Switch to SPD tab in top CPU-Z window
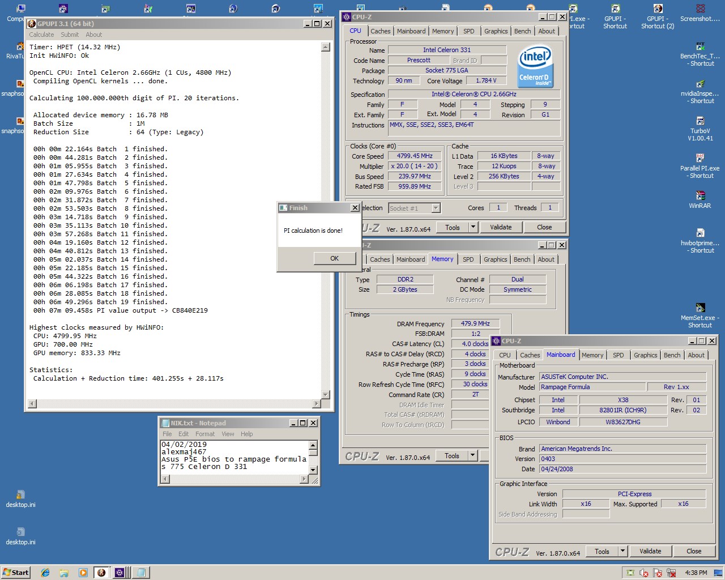 (469, 31)
